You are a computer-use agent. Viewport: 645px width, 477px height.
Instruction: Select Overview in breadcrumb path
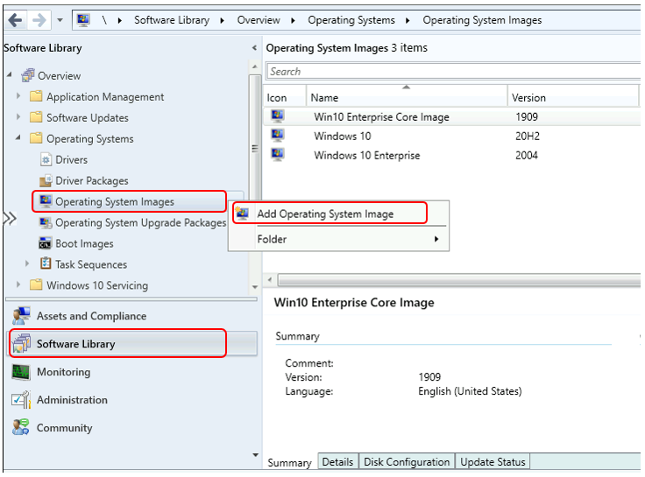(259, 20)
